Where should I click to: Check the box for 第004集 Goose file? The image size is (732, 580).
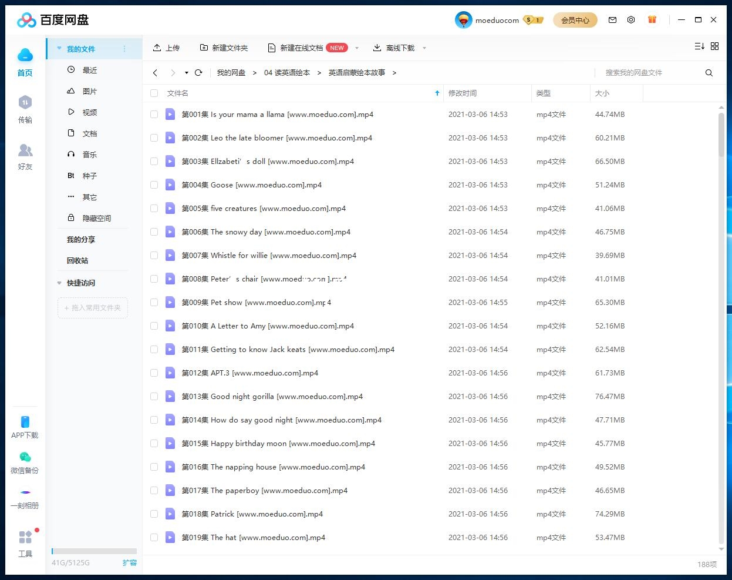point(154,185)
